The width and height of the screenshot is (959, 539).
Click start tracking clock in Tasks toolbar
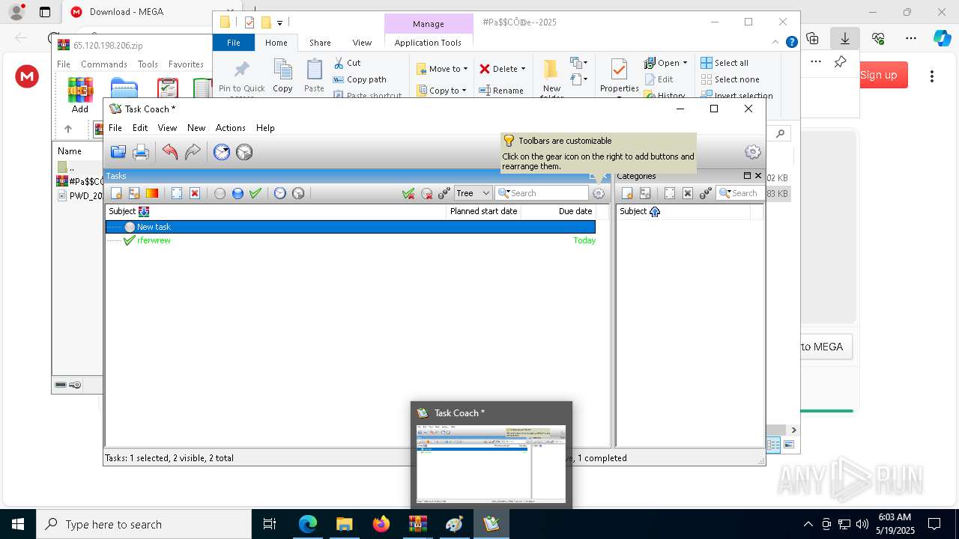click(280, 193)
